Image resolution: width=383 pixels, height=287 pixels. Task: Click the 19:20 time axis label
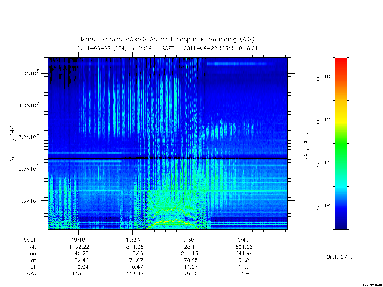click(133, 240)
